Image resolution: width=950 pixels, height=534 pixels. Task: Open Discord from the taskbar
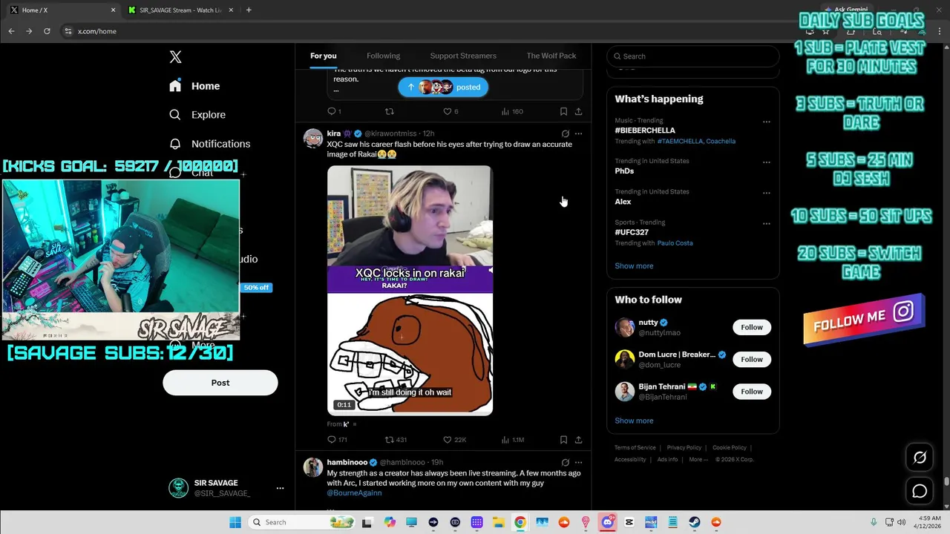click(x=608, y=522)
